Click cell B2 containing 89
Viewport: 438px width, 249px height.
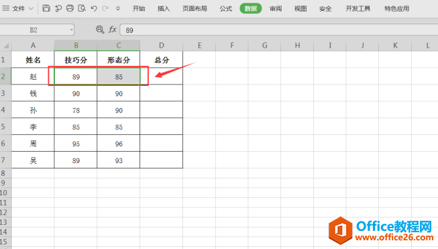coord(76,77)
